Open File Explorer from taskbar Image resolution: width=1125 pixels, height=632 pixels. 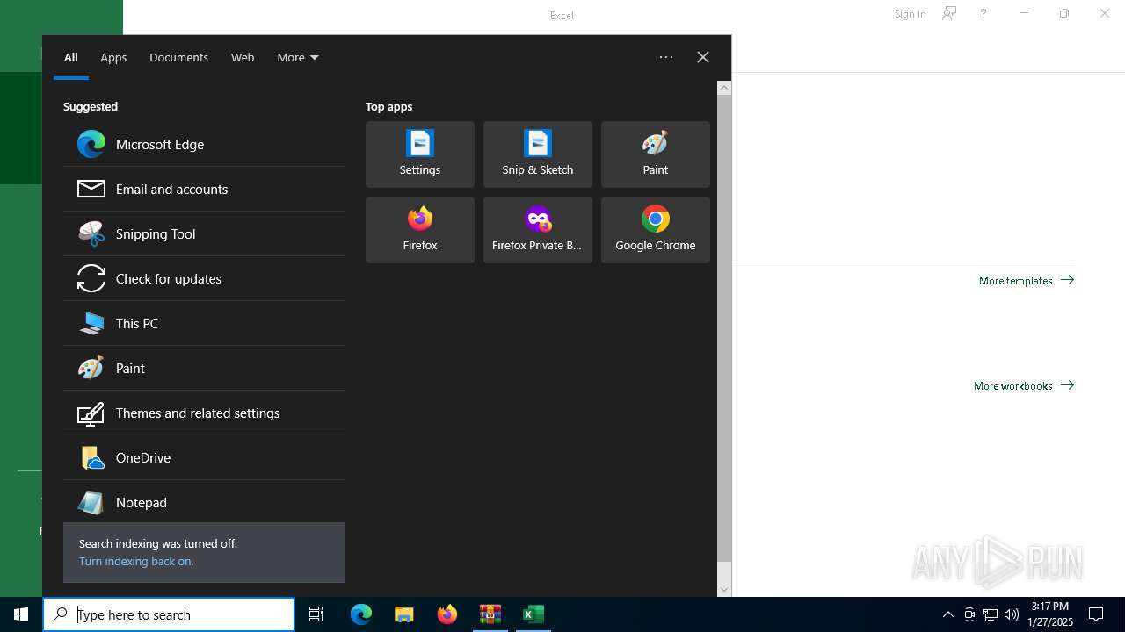pos(404,614)
